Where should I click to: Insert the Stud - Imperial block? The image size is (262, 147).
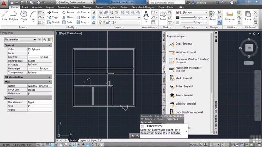tap(181, 78)
